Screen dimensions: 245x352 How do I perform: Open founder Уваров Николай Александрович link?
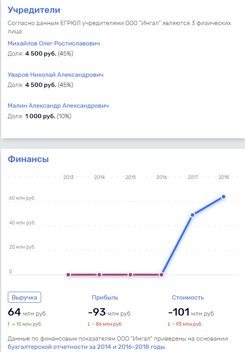(56, 75)
